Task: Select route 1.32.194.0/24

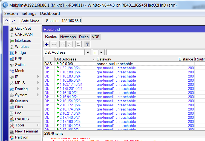Action: [124, 68]
